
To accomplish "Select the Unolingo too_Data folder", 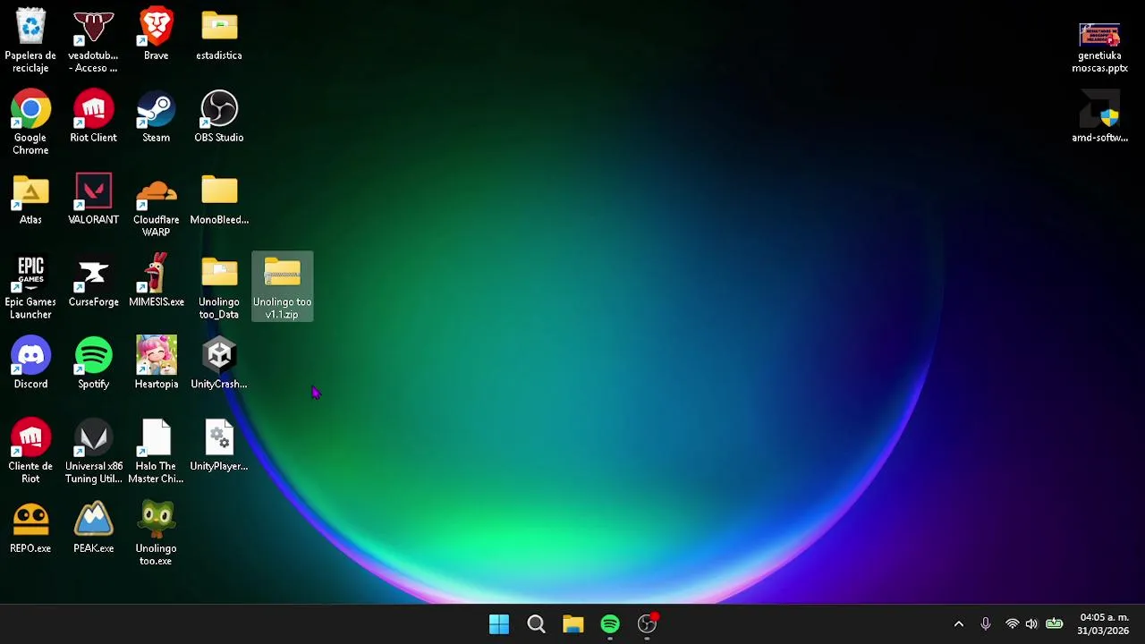I will [x=219, y=287].
